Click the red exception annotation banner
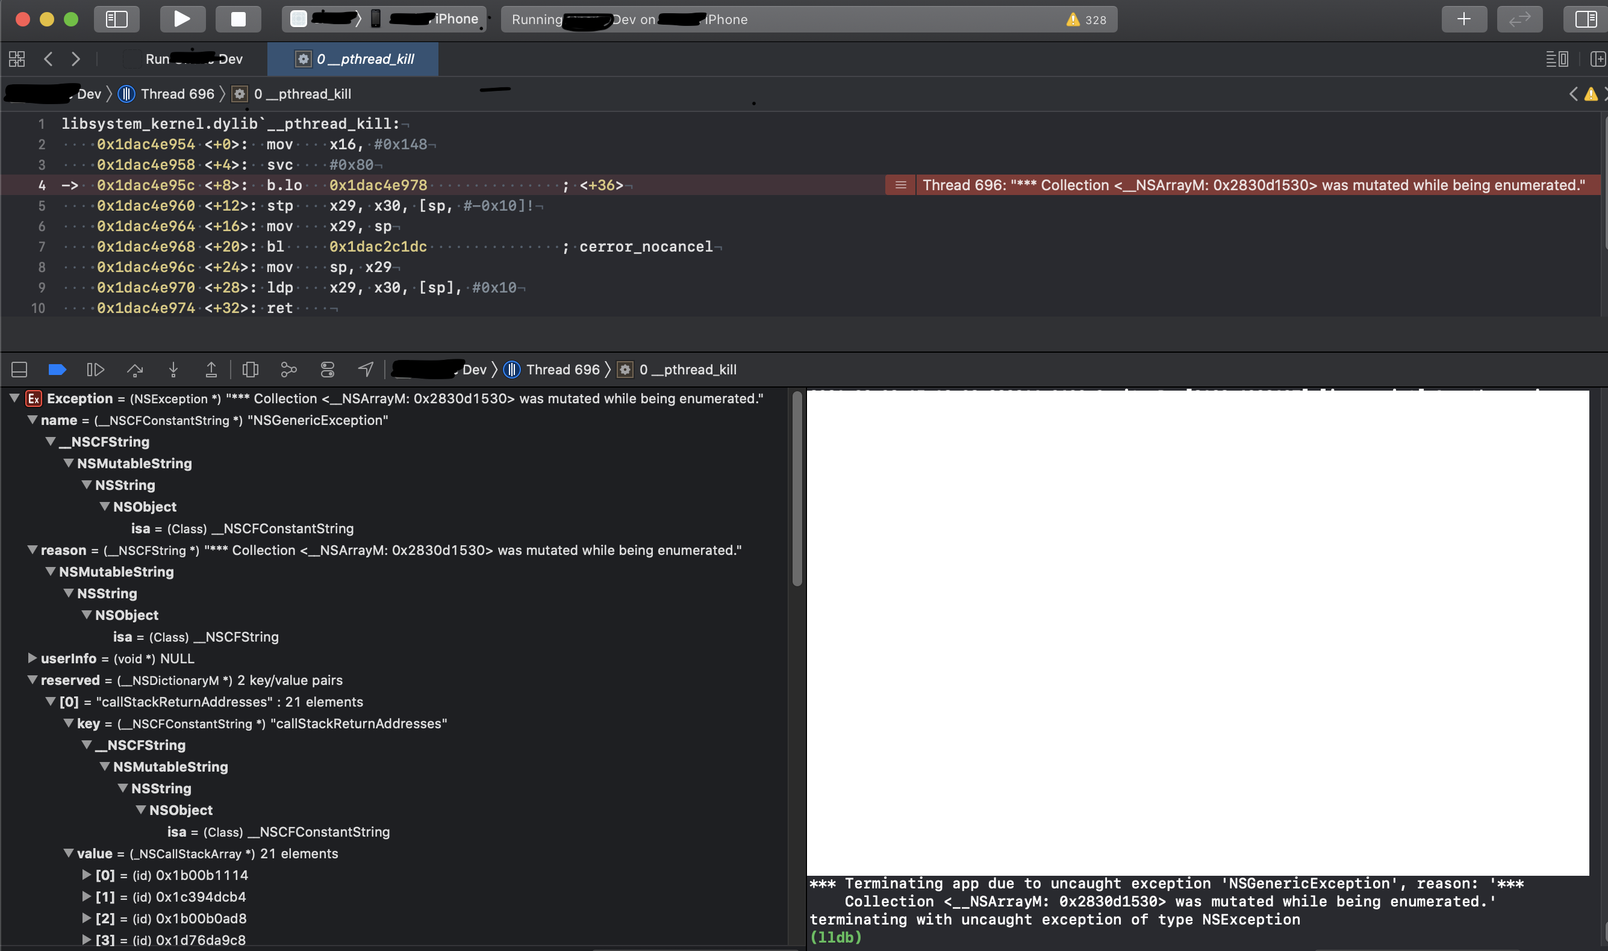 coord(1253,185)
